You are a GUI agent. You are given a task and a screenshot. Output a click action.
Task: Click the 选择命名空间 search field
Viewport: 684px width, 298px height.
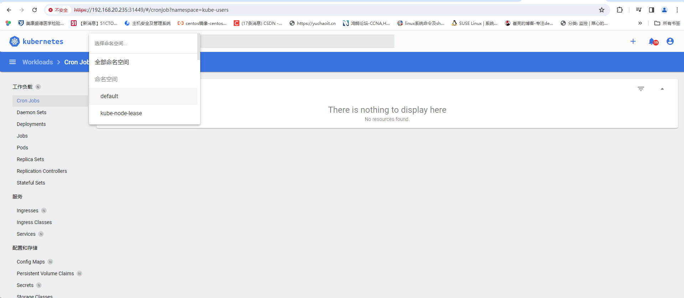[143, 43]
